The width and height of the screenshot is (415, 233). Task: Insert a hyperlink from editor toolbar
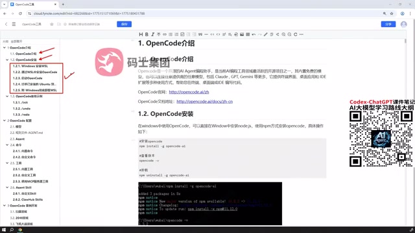click(165, 34)
